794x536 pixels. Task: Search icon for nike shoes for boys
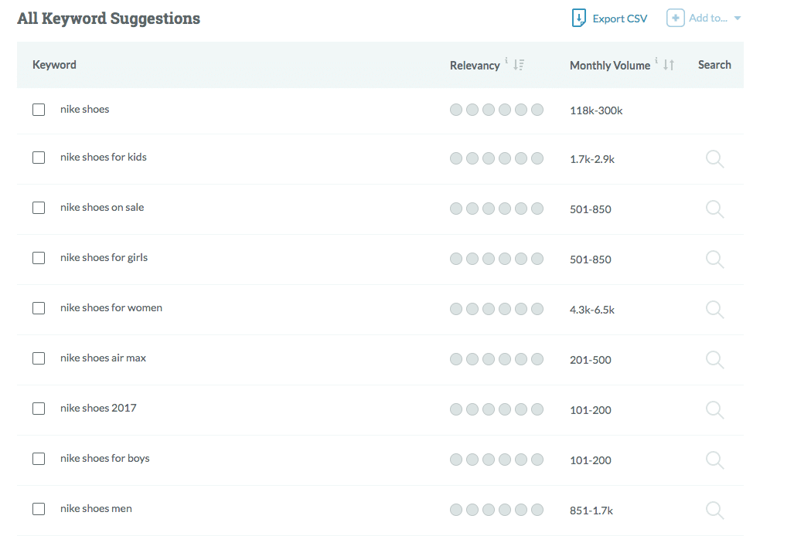(714, 460)
